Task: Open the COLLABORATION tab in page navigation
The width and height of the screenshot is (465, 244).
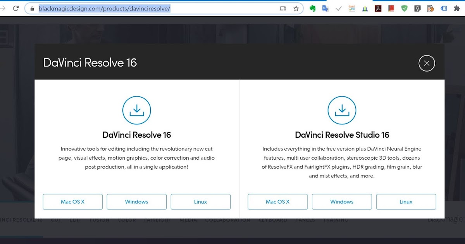Action: [x=228, y=220]
